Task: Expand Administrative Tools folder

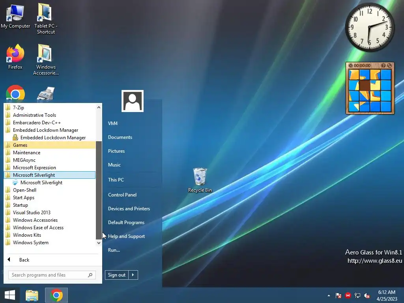Action: tap(50, 115)
